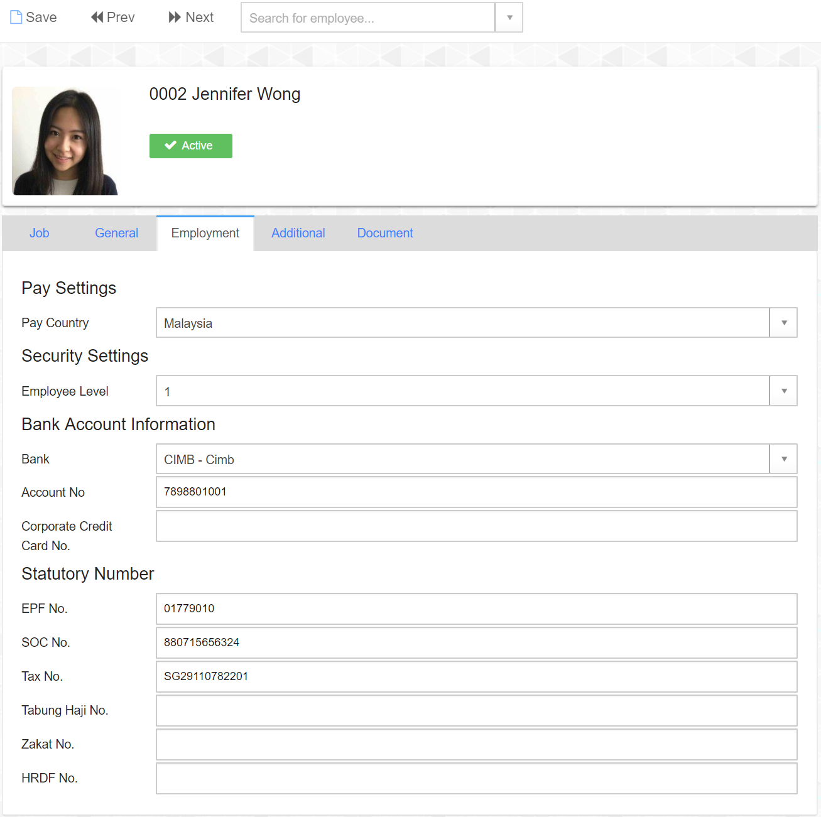Expand the Employee Level dropdown
This screenshot has height=817, width=821.
pyautogui.click(x=783, y=391)
